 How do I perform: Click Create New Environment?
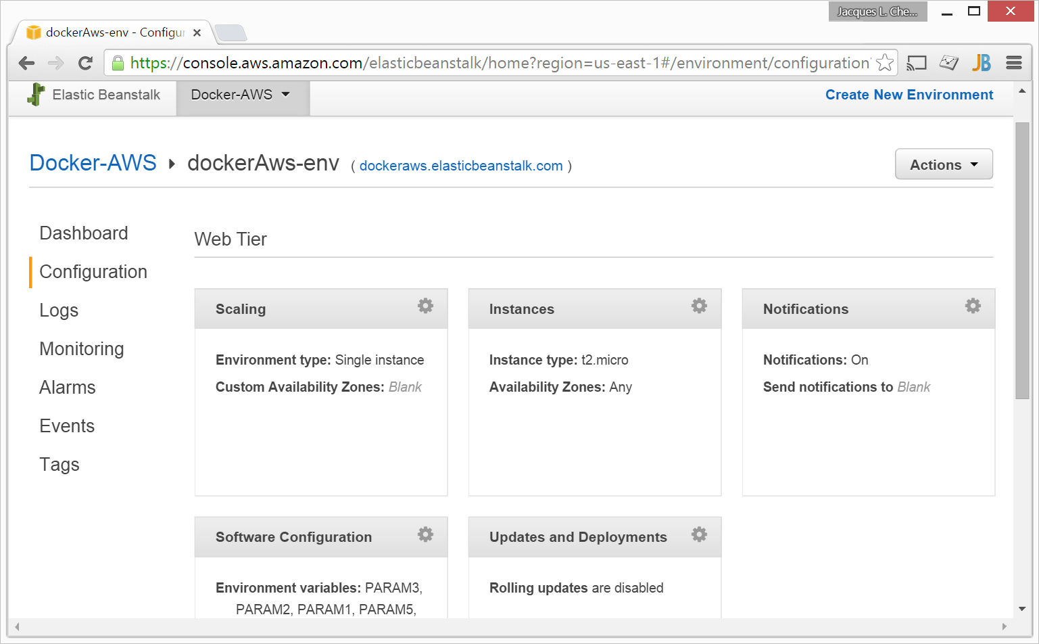pyautogui.click(x=909, y=95)
